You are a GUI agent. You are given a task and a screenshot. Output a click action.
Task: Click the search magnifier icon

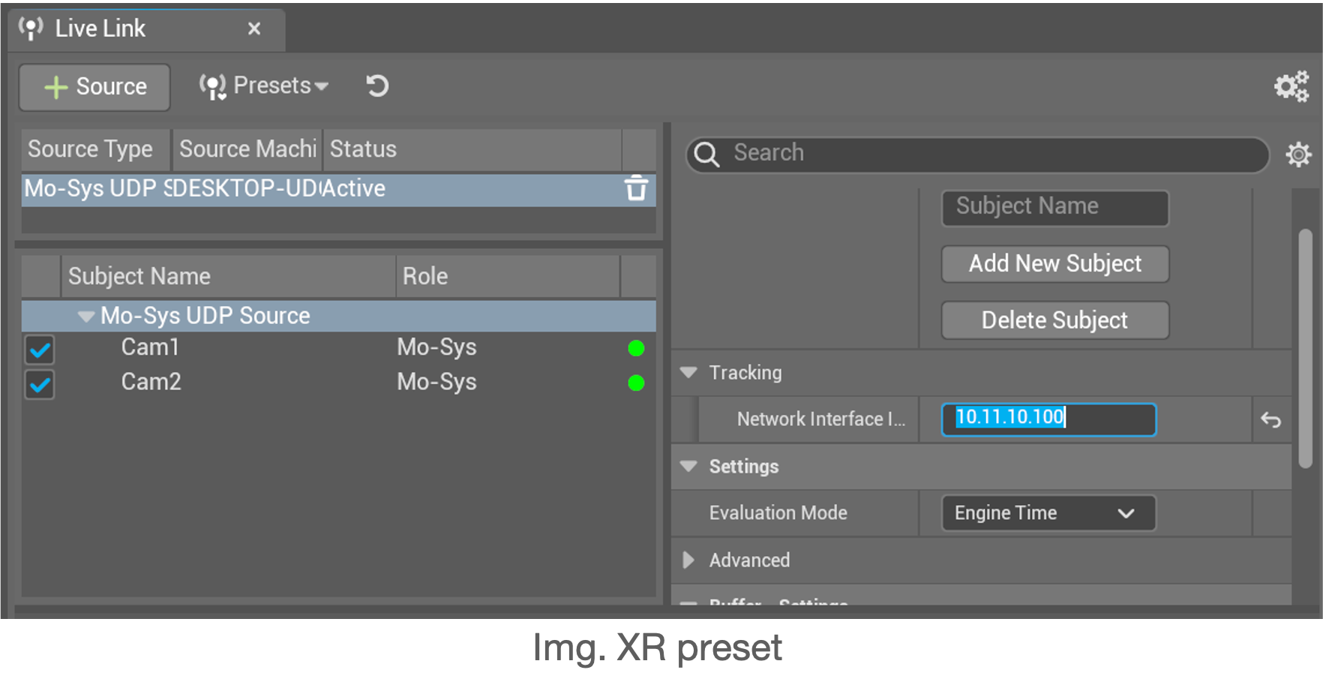pos(706,155)
